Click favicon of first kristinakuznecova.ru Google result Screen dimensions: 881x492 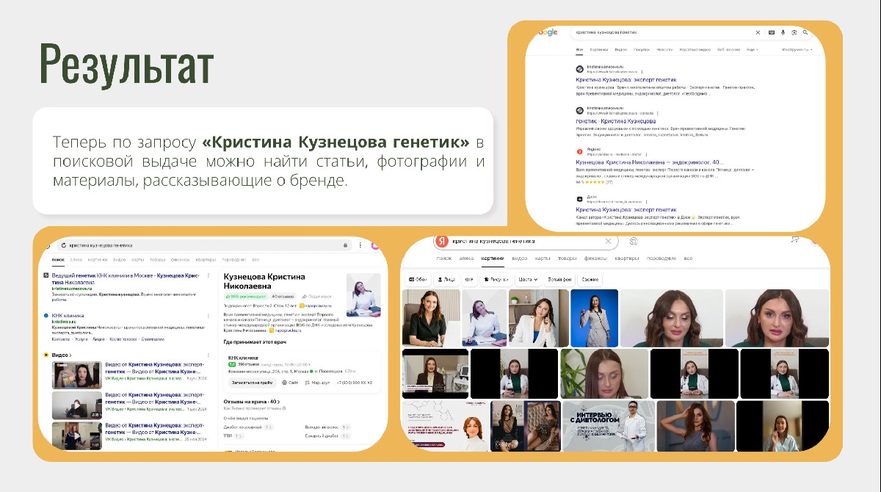[x=580, y=69]
